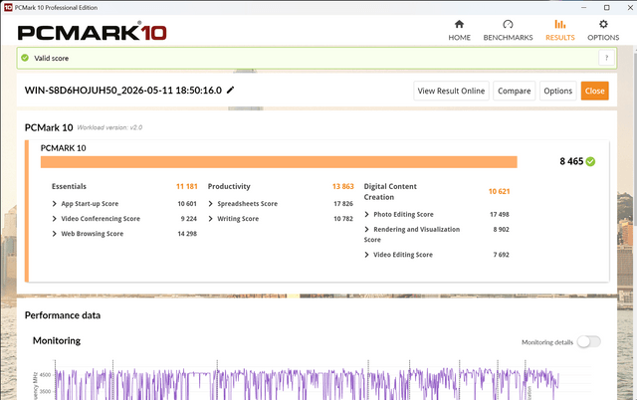Screen dimensions: 637x400
Task: Click the value 10 601
Action: 187,203
